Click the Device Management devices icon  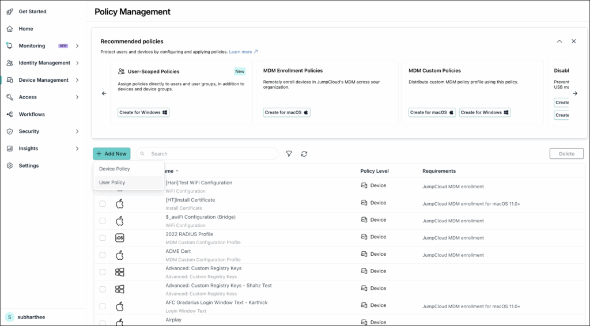(10, 80)
